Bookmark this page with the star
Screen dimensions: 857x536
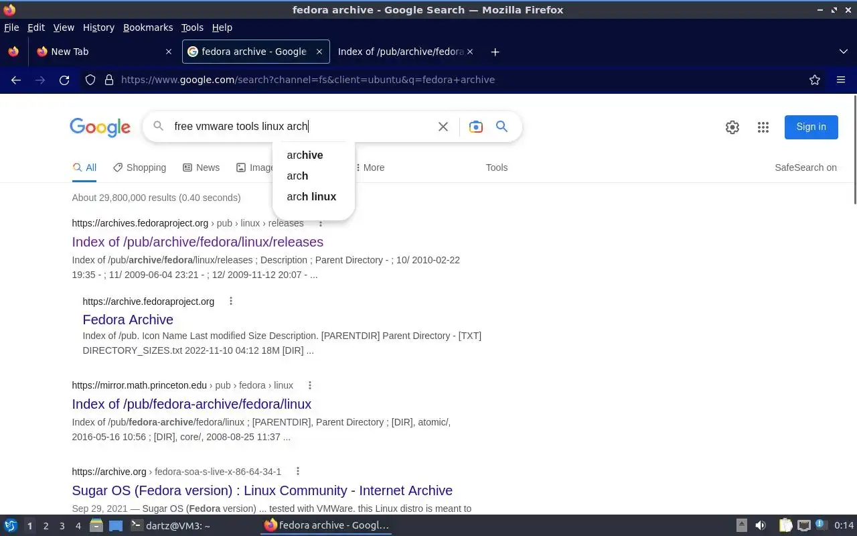(x=815, y=80)
